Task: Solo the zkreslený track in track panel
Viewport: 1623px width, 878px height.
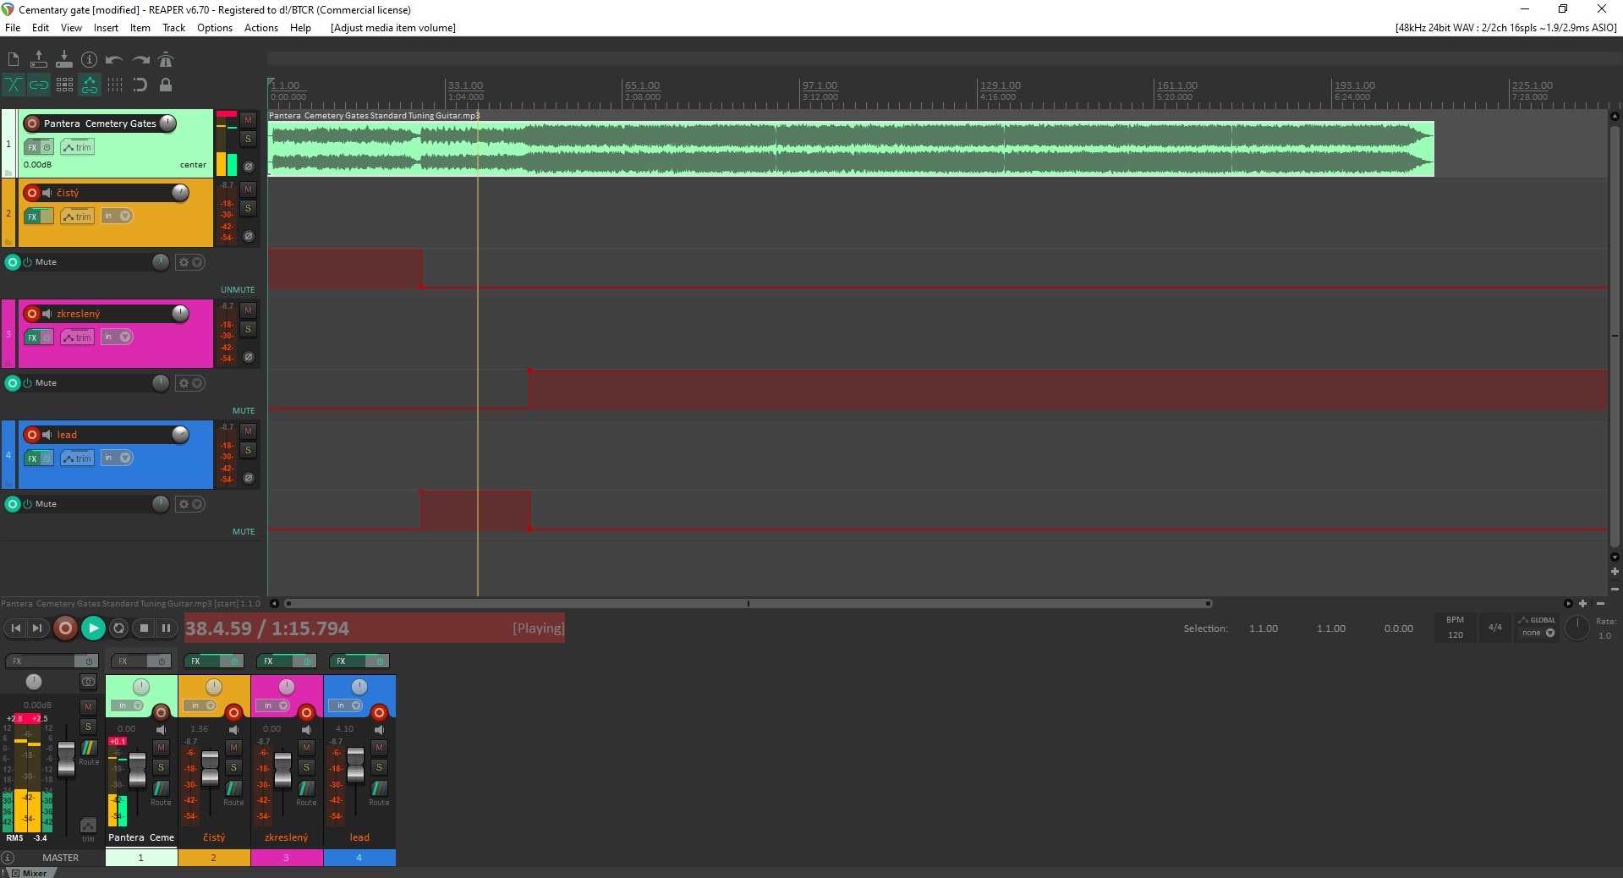Action: pyautogui.click(x=248, y=329)
